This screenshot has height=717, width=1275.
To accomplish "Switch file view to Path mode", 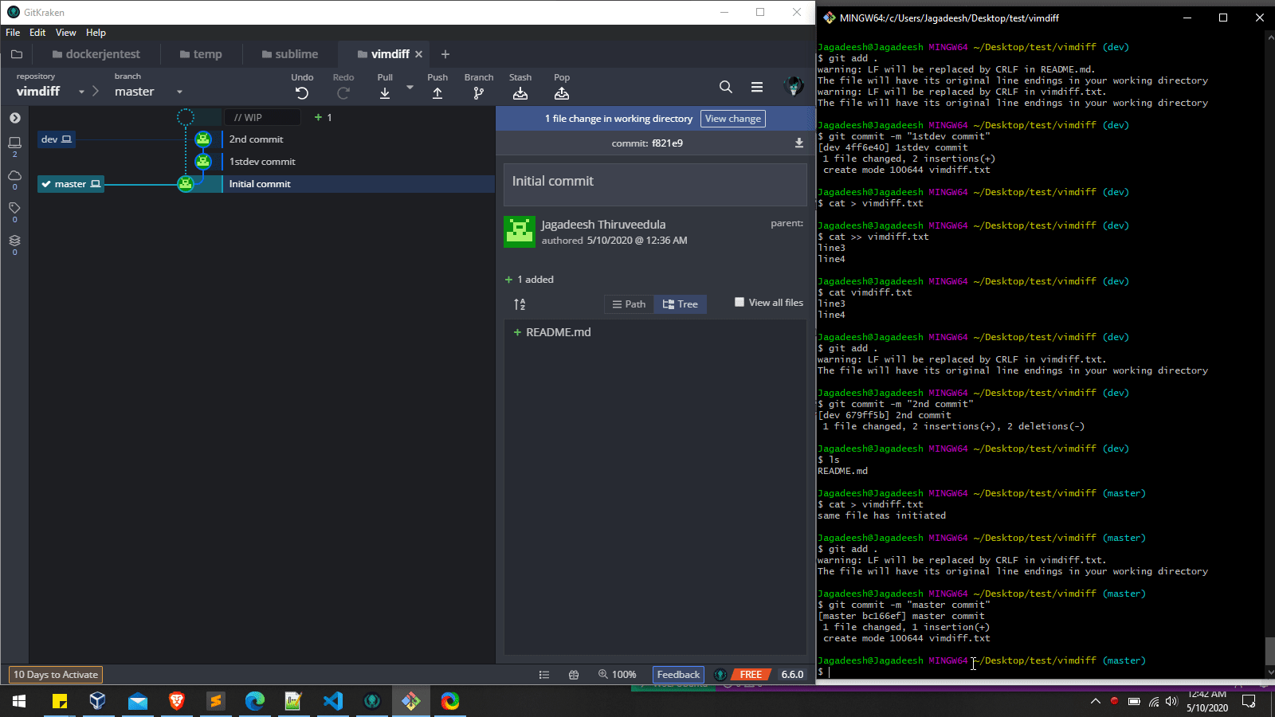I will pos(629,304).
